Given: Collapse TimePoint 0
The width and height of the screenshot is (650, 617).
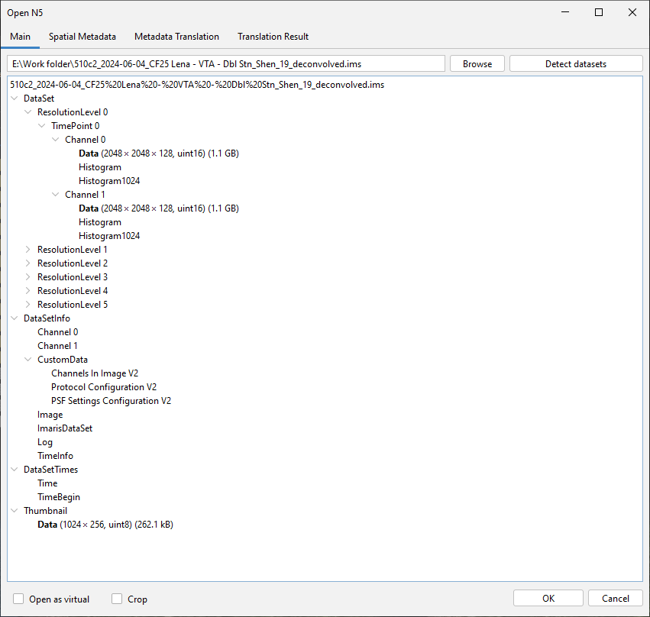Looking at the screenshot, I should pos(41,125).
